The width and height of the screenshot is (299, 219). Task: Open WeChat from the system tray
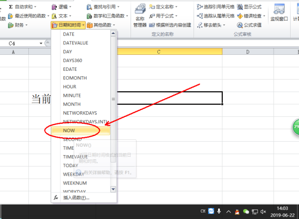246,212
